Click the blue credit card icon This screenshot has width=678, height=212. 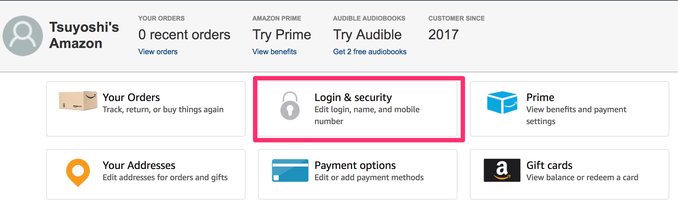click(x=290, y=171)
